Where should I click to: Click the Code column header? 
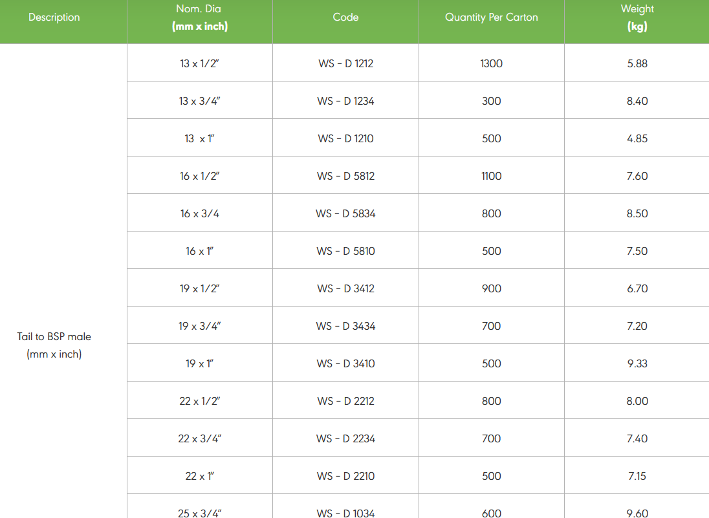[345, 17]
